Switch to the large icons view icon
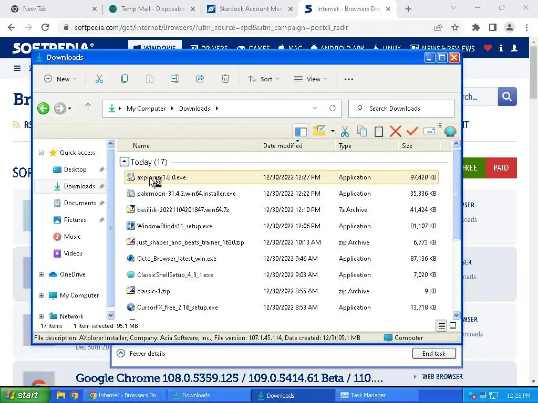Image resolution: width=538 pixels, height=403 pixels. pyautogui.click(x=453, y=325)
